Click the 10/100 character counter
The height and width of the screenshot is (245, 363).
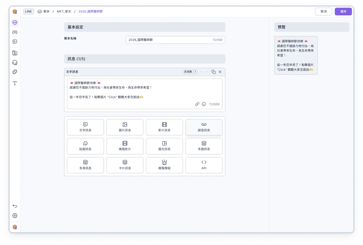pyautogui.click(x=218, y=40)
